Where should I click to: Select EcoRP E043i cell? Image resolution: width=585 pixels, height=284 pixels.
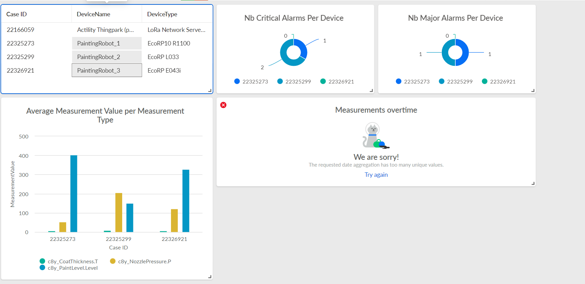[x=177, y=71]
